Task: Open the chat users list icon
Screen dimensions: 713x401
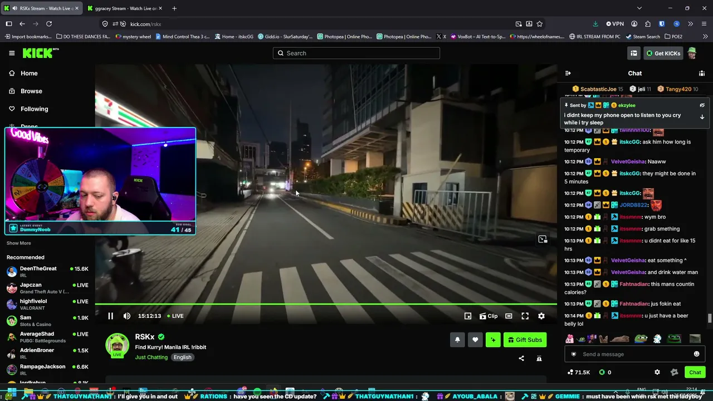Action: point(702,73)
